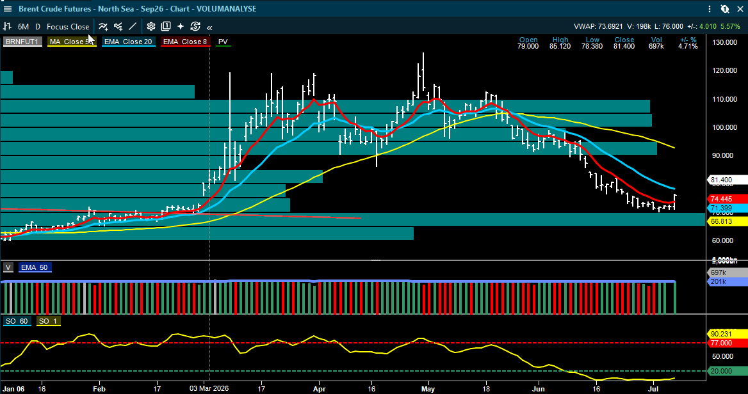This screenshot has height=394, width=748.
Task: Open the hamburger main menu
Action: [x=7, y=8]
